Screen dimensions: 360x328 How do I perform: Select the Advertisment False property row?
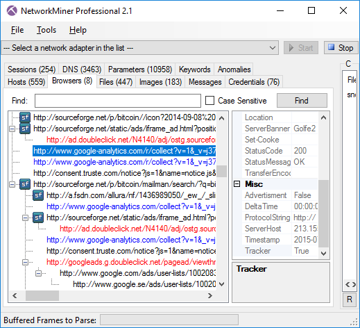(x=280, y=195)
